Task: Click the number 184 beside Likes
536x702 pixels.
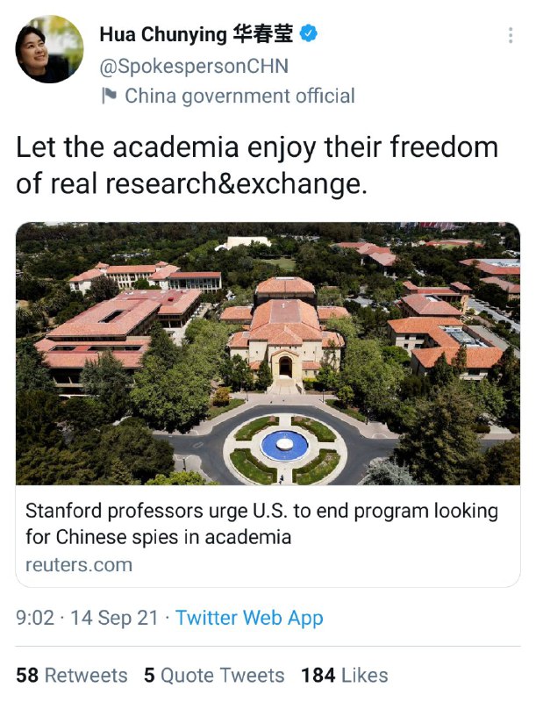Action: 318,675
